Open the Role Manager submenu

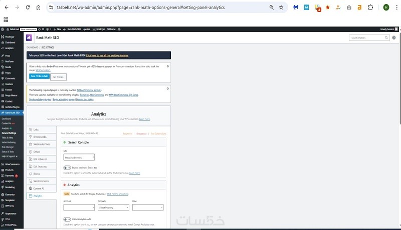tap(8, 147)
